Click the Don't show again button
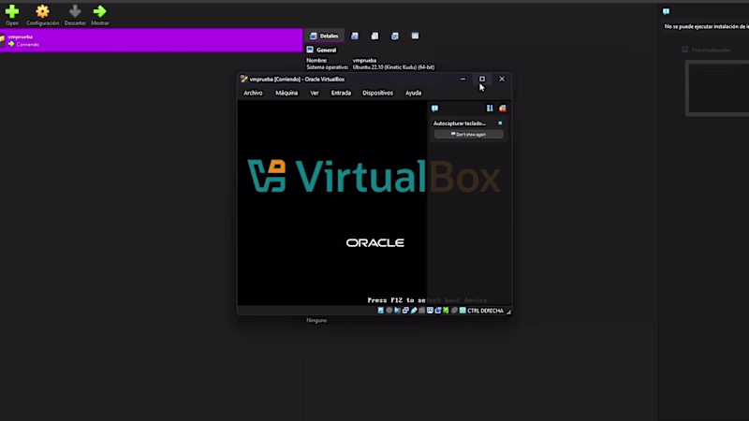The width and height of the screenshot is (749, 421). pyautogui.click(x=469, y=135)
